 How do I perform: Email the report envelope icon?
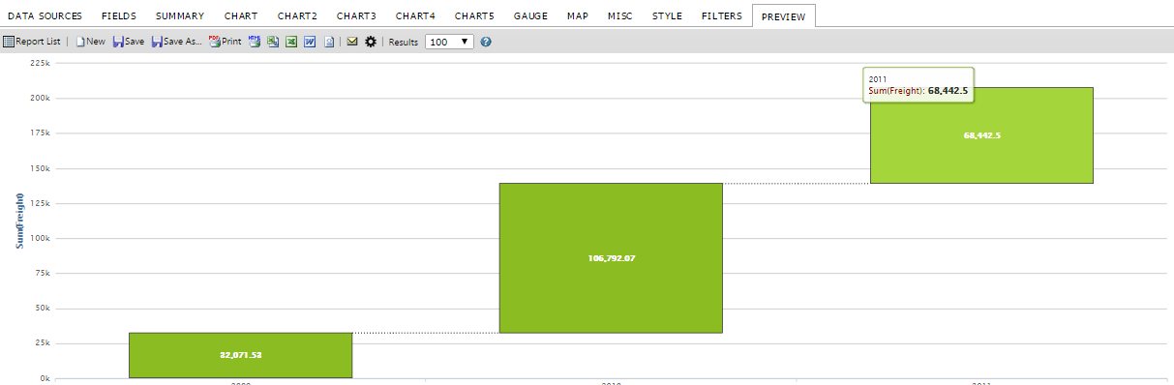point(352,43)
